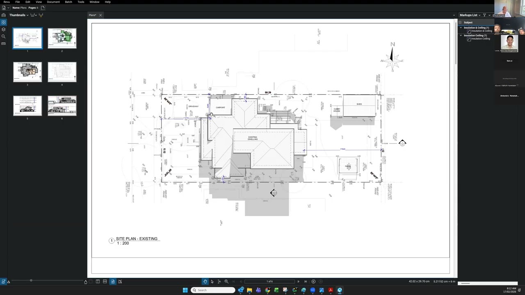Click the large thumbnail size triangle icon

point(86,281)
